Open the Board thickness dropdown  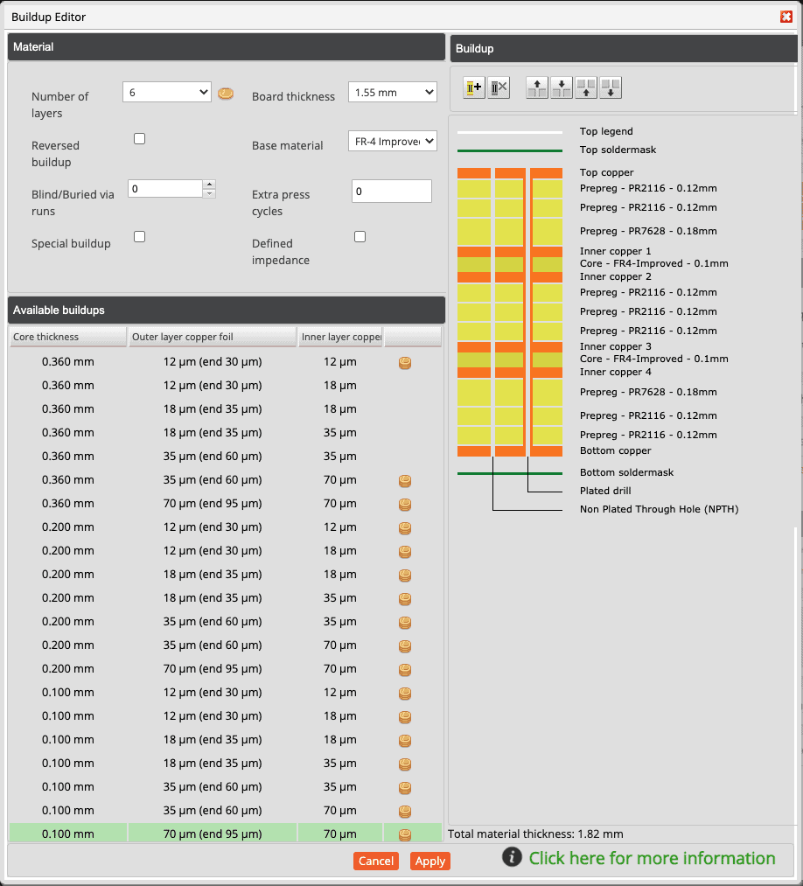pyautogui.click(x=393, y=92)
